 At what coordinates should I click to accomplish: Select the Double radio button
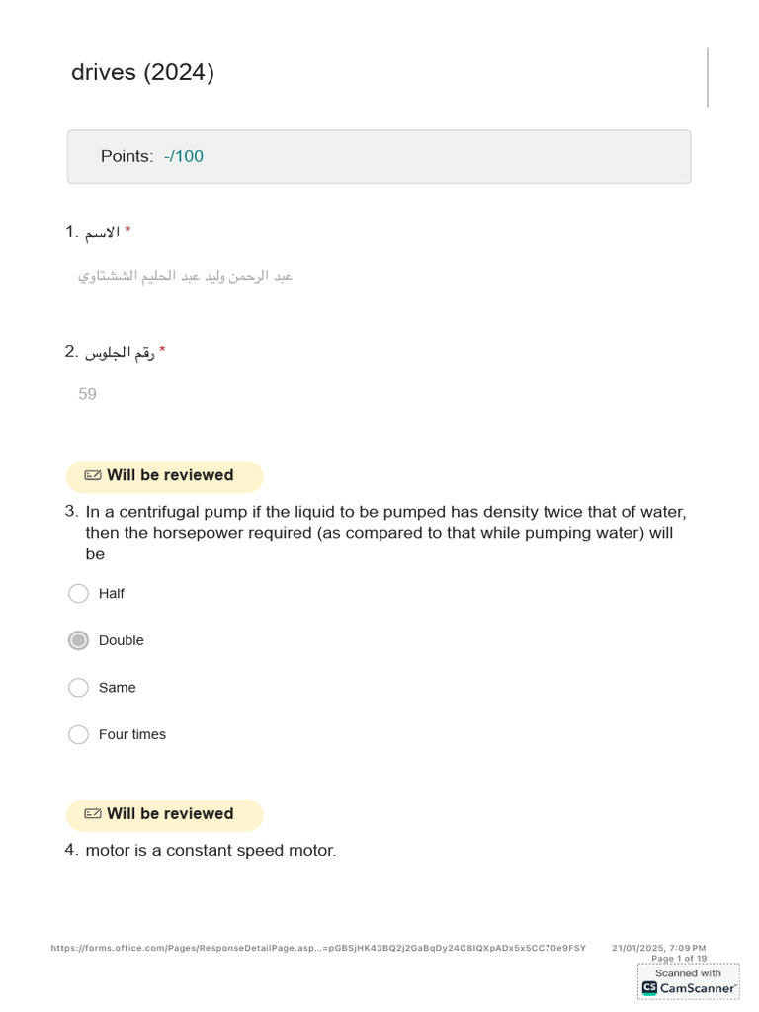[79, 640]
